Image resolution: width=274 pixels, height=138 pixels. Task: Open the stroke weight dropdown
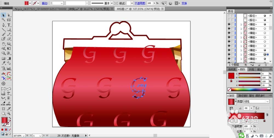(x=62, y=3)
